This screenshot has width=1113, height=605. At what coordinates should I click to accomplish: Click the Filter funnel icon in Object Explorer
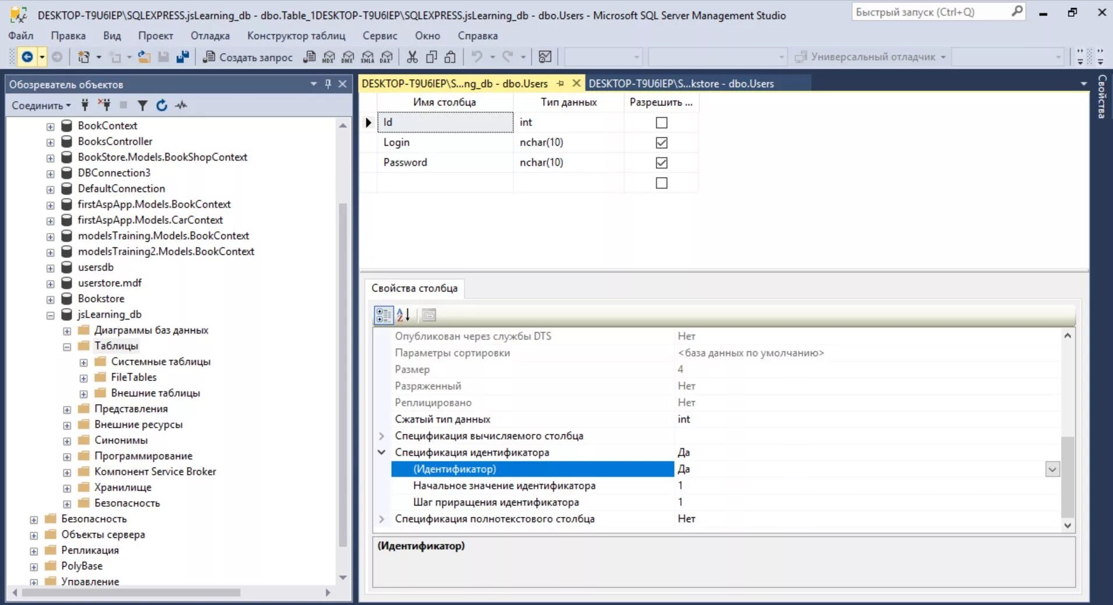[x=143, y=105]
